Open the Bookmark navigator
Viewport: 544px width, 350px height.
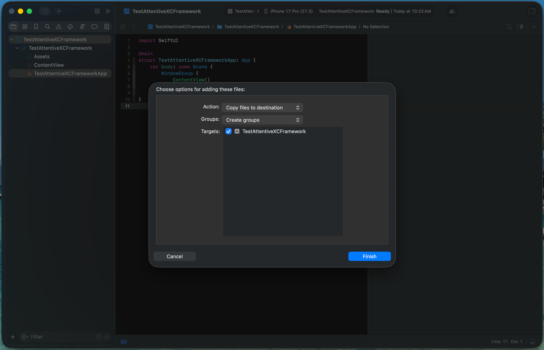click(x=36, y=27)
